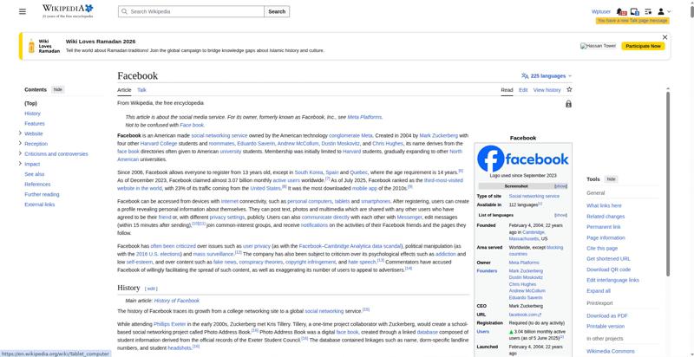
Task: Open the View history tab
Action: tap(547, 89)
